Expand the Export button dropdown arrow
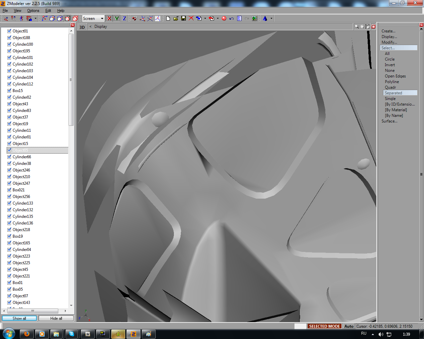 [x=218, y=19]
